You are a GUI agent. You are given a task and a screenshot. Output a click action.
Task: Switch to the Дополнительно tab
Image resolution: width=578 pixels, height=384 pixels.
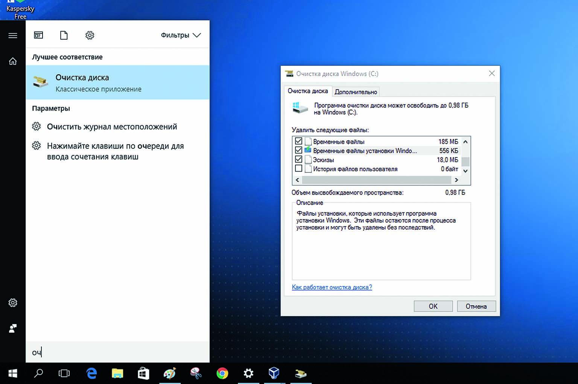coord(356,92)
